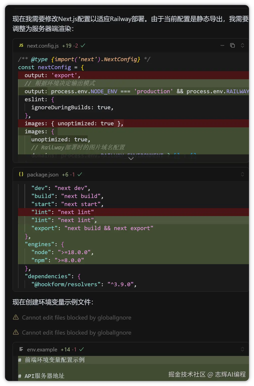Copy the next.config.js code block

pyautogui.click(x=232, y=45)
